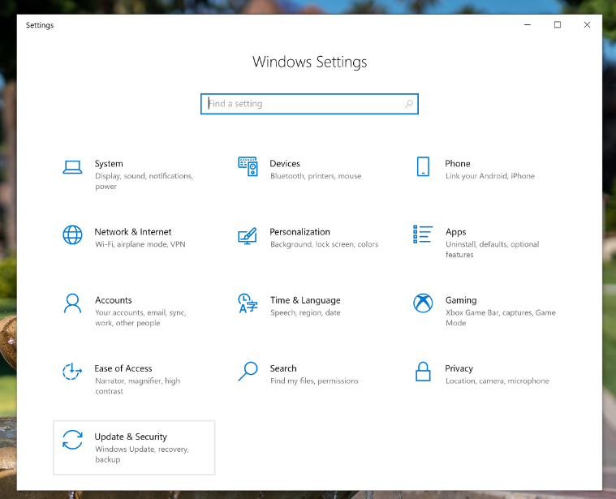Select the Apps category title
Image resolution: width=616 pixels, height=499 pixels.
[456, 232]
